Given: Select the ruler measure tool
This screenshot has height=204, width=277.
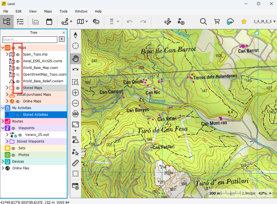Looking at the screenshot, I should click(x=75, y=163).
